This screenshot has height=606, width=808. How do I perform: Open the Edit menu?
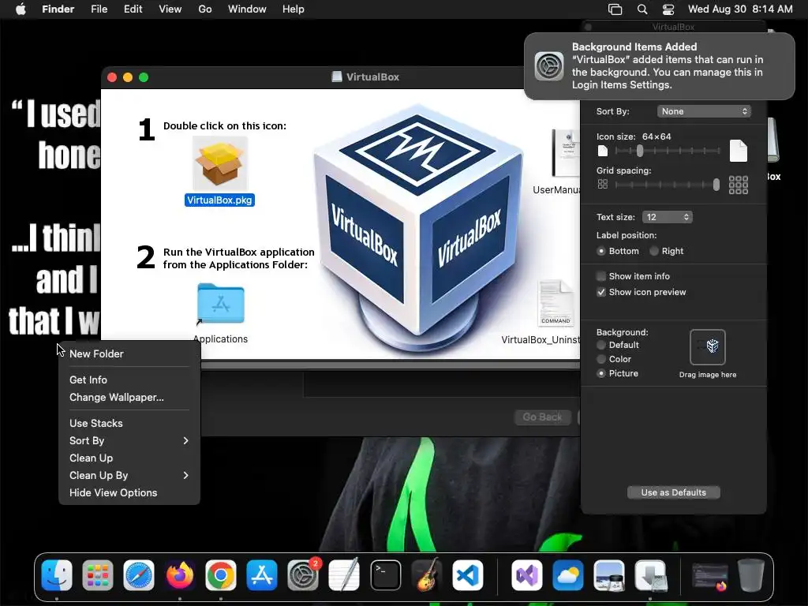pos(133,9)
